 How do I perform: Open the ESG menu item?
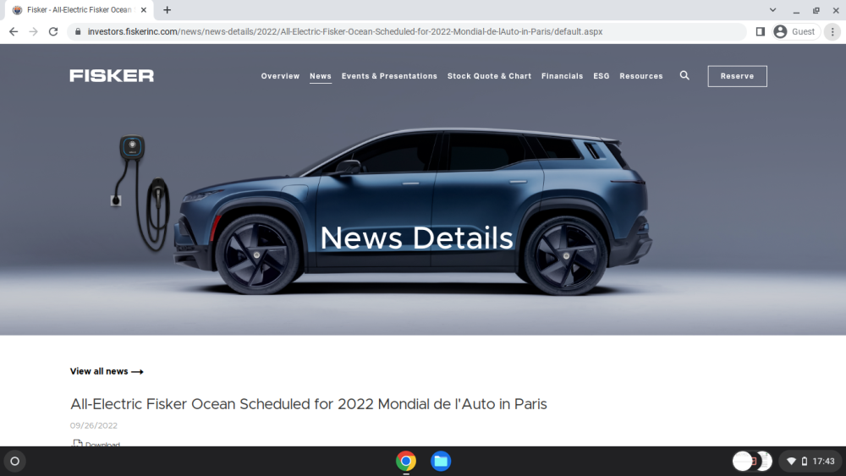601,76
